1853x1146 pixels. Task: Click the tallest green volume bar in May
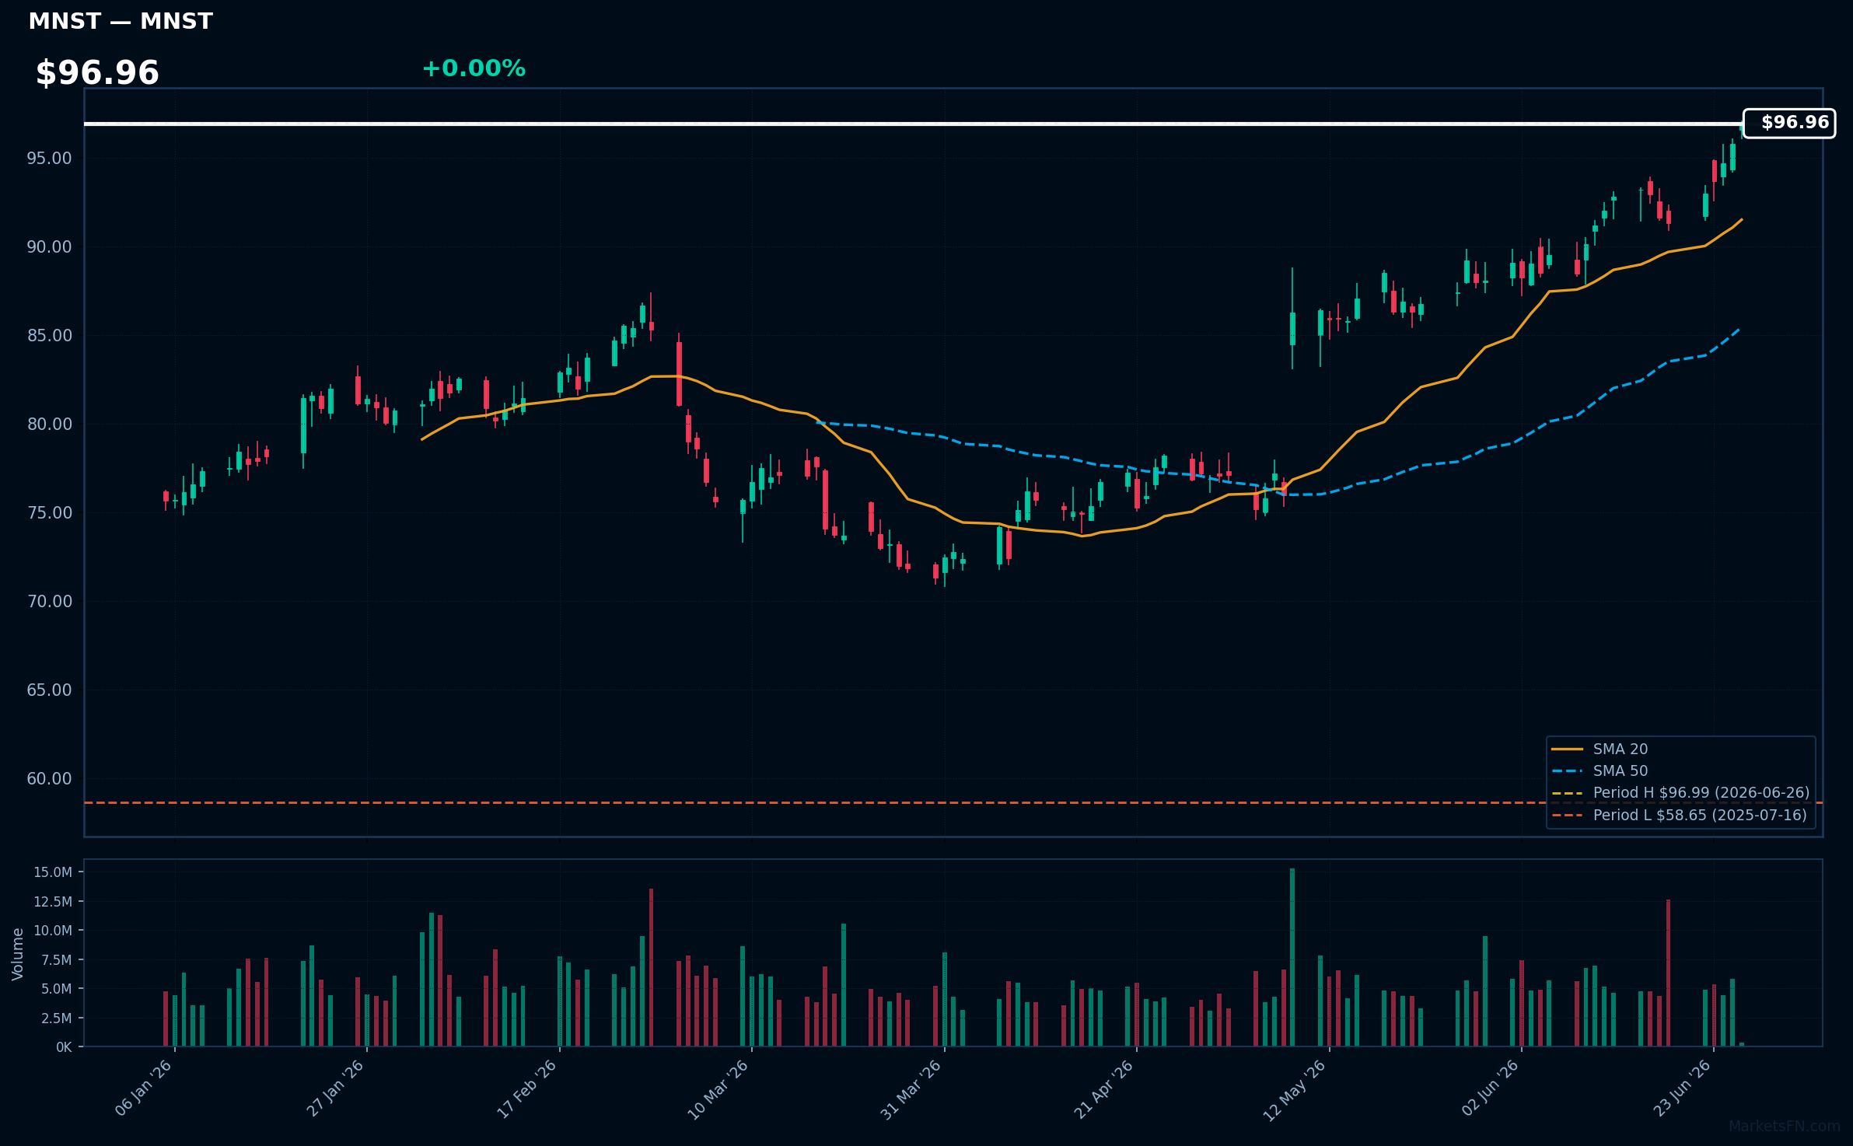pyautogui.click(x=1292, y=957)
